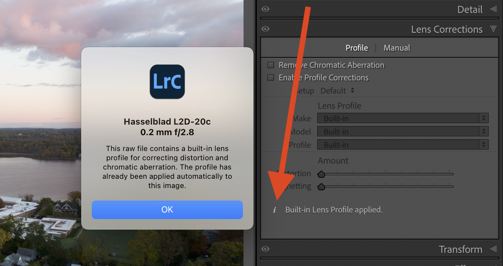This screenshot has width=503, height=266.
Task: Enable Remove Chromatic Aberration checkbox
Action: (271, 65)
